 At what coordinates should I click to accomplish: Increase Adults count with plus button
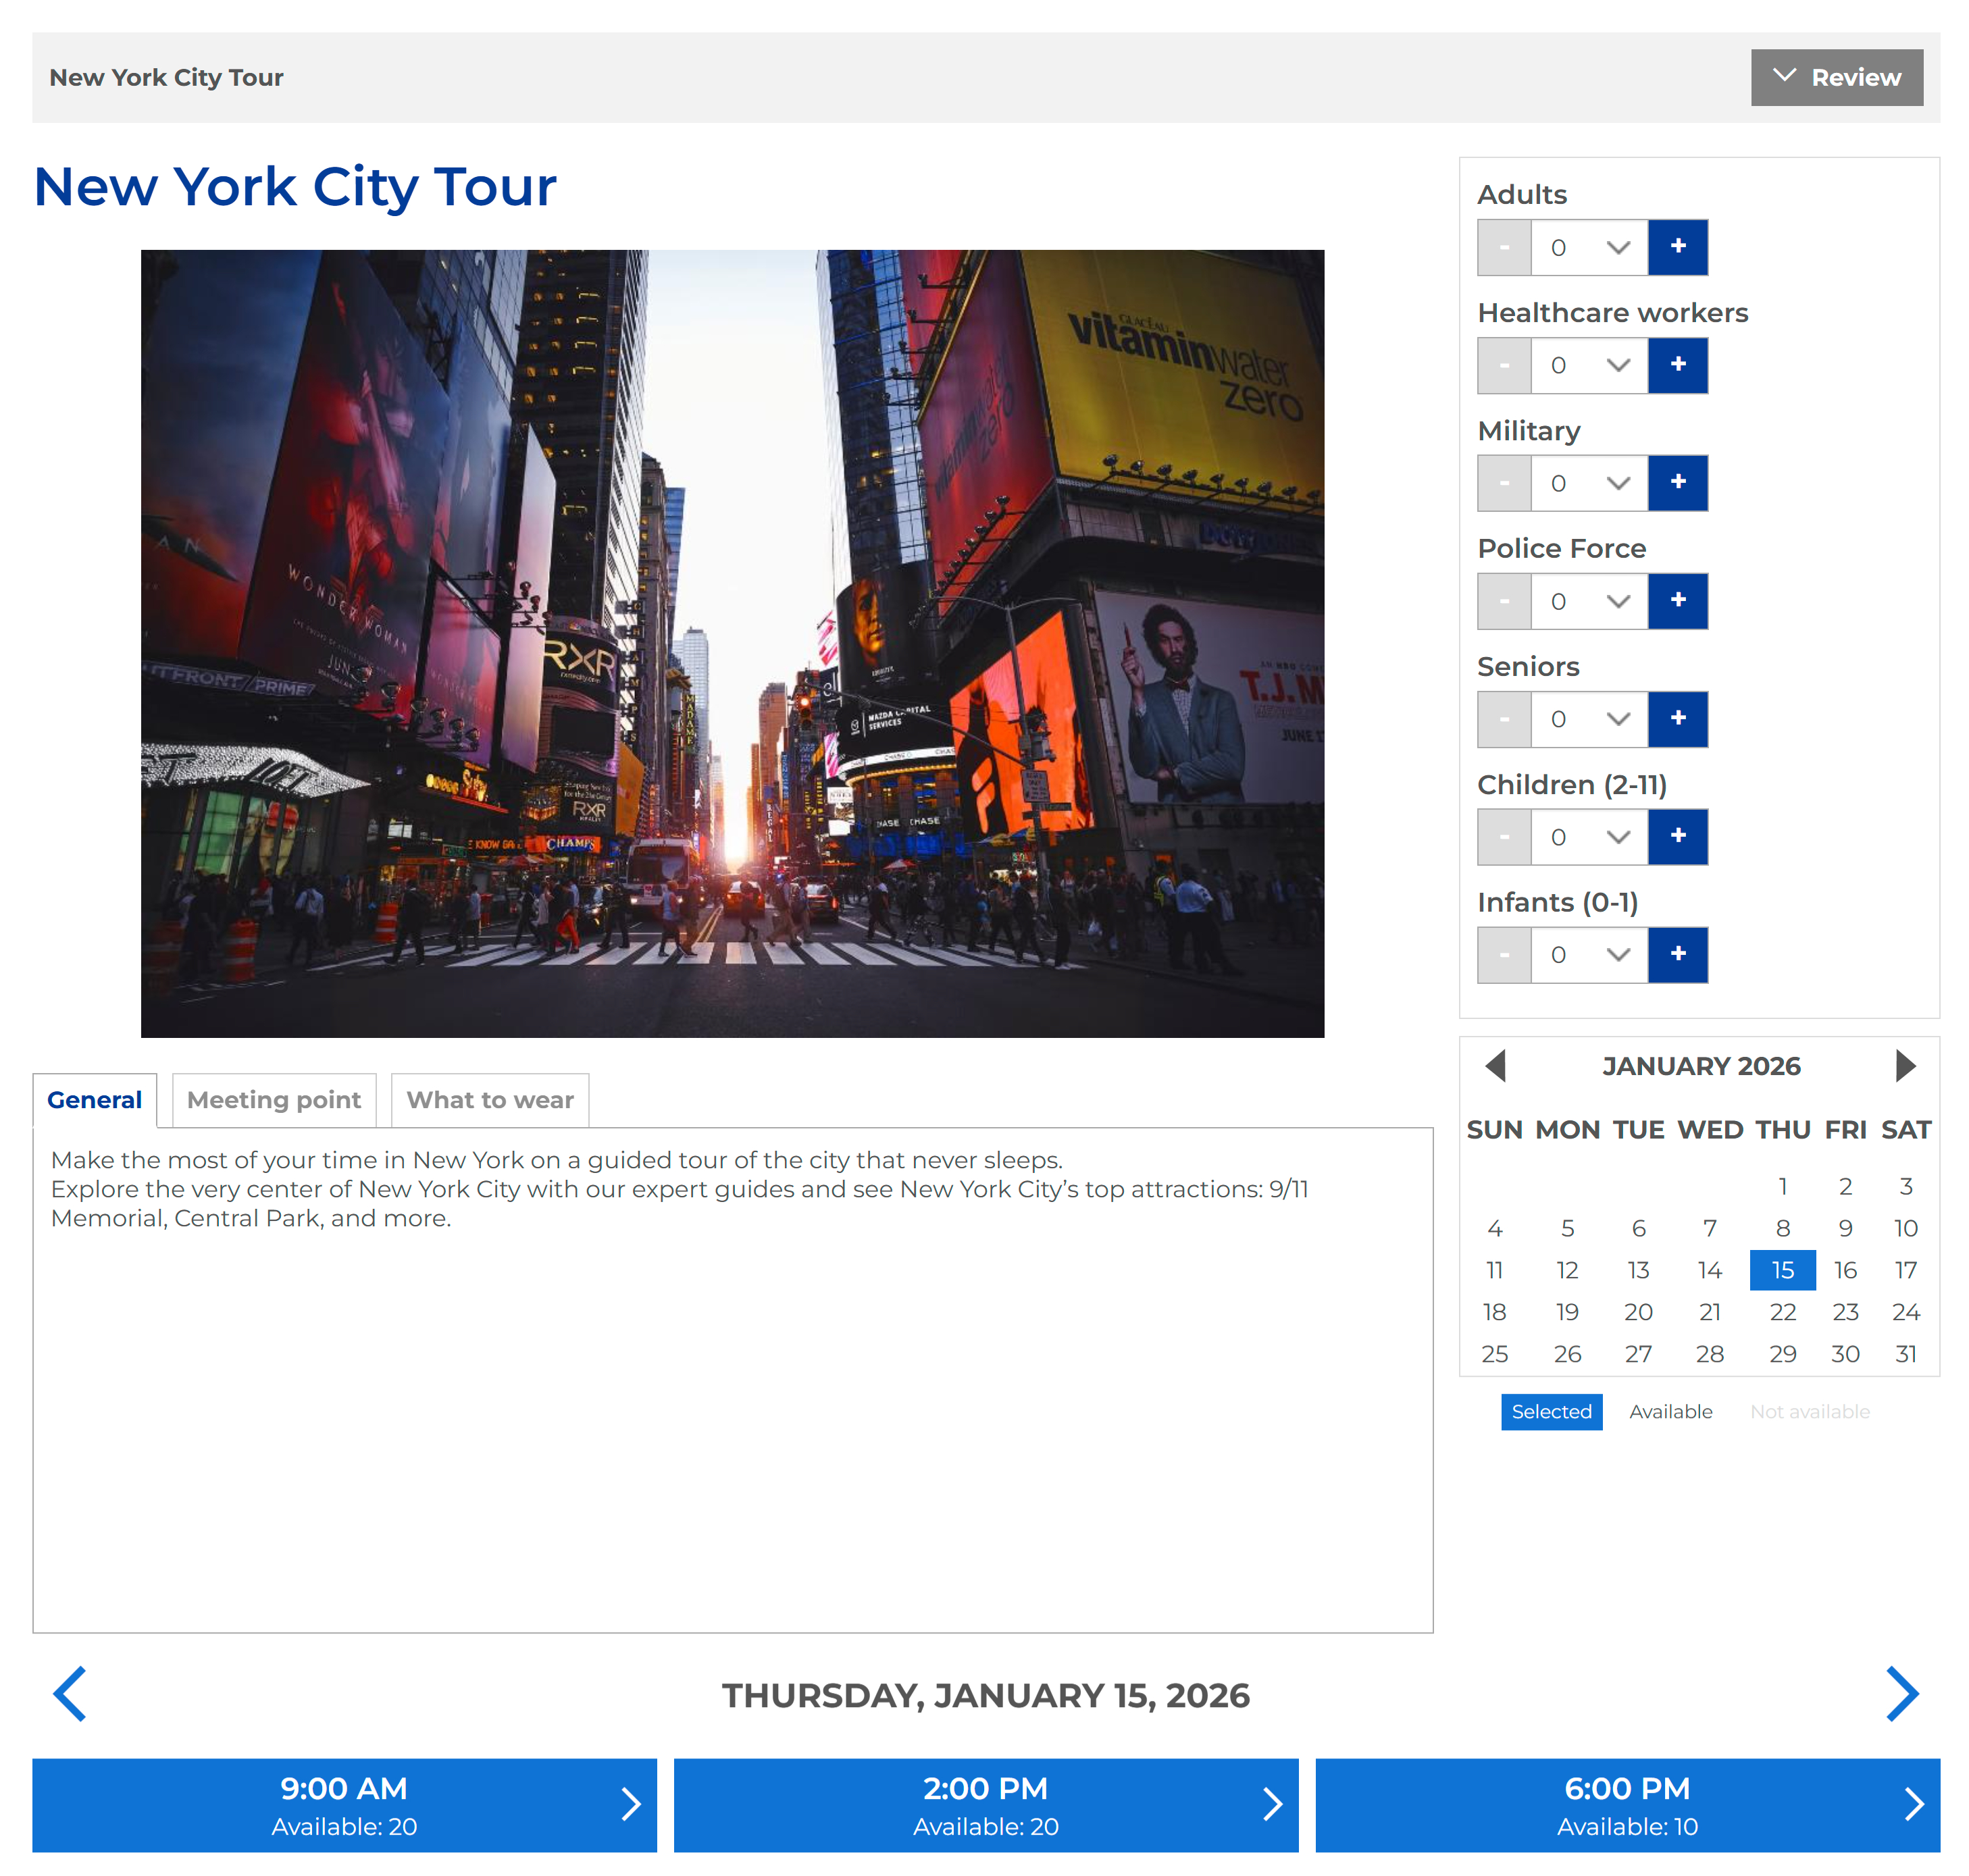click(x=1677, y=247)
